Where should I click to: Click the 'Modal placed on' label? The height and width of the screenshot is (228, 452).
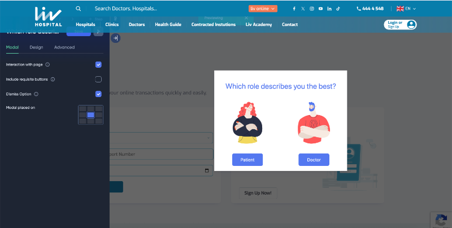[x=20, y=108]
